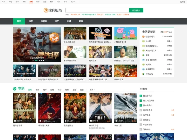Open the 完美世界 thumbnail

coord(100,52)
